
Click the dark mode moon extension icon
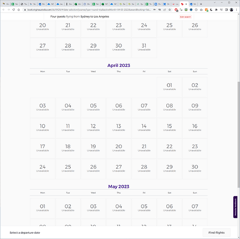coord(211,10)
